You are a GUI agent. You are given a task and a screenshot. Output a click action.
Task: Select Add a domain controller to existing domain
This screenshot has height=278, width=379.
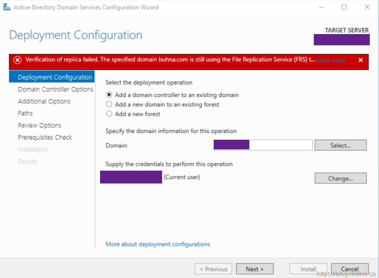(108, 95)
